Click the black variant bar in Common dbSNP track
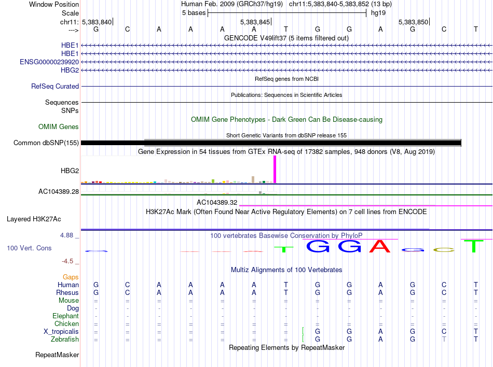 (x=271, y=143)
